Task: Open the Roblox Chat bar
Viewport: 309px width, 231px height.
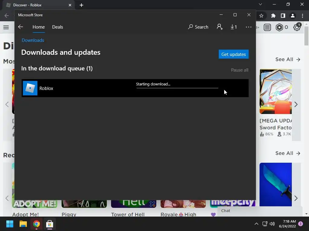Action: click(260, 211)
